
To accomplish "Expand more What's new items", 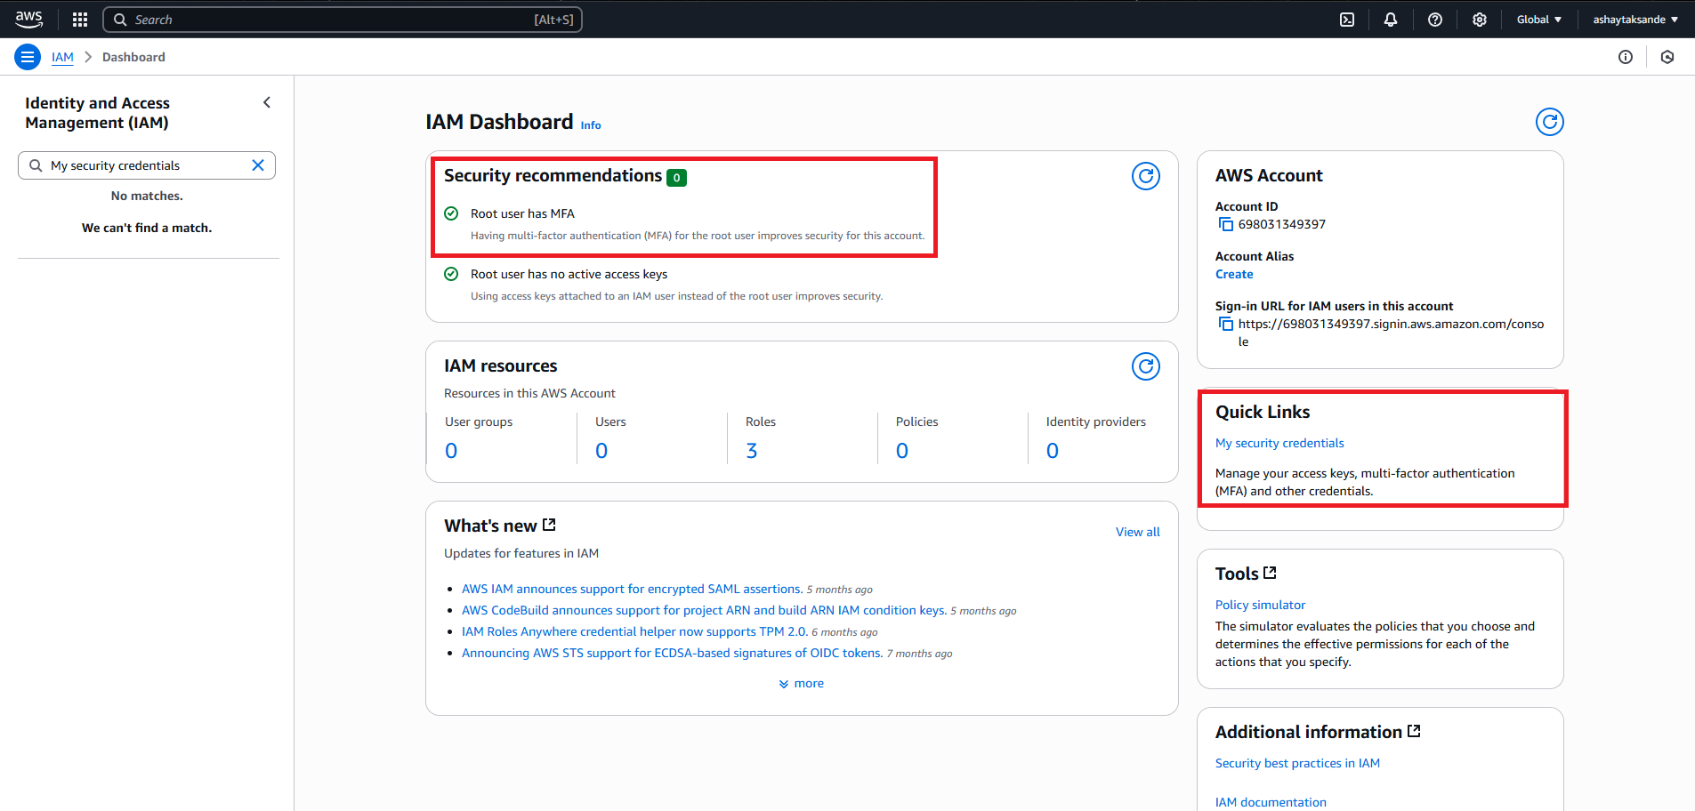I will [802, 683].
